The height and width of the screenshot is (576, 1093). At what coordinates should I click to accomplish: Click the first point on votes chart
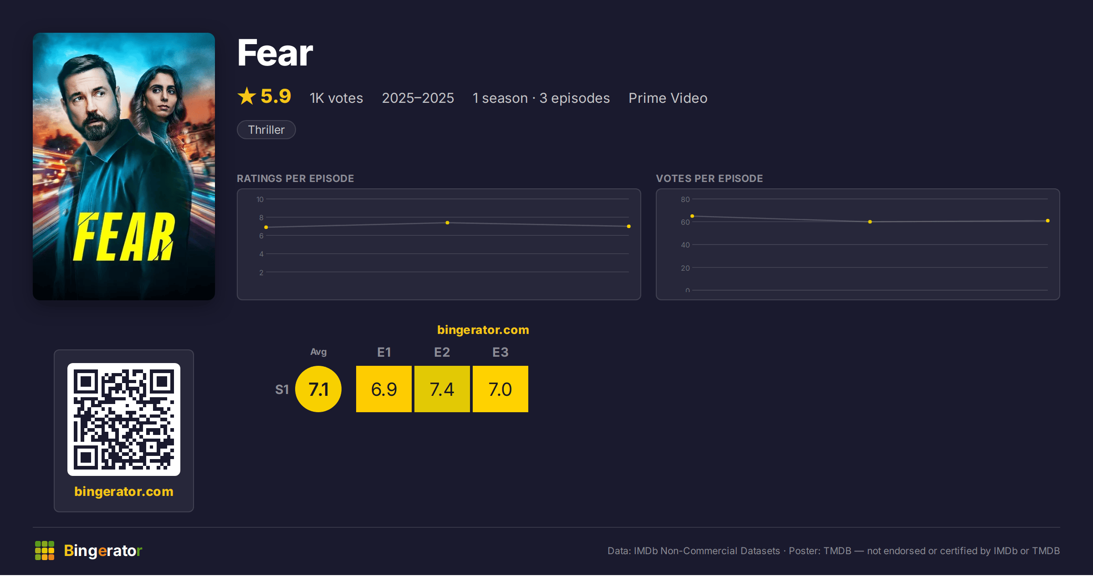pos(692,216)
